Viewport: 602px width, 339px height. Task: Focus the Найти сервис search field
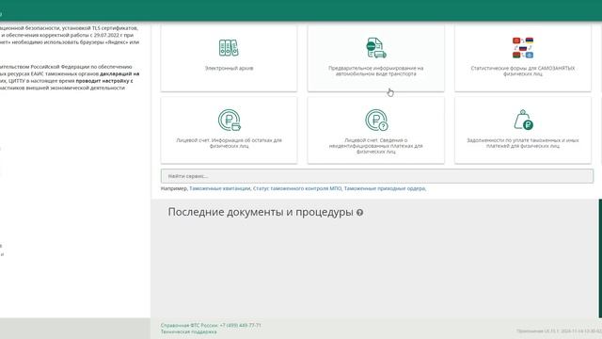377,176
